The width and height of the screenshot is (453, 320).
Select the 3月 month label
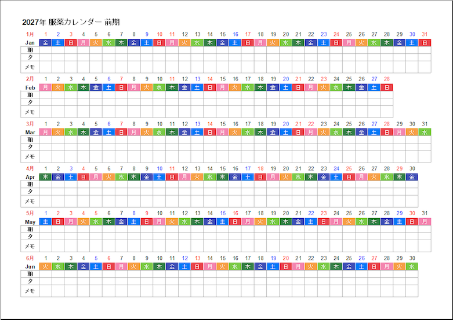pyautogui.click(x=30, y=124)
